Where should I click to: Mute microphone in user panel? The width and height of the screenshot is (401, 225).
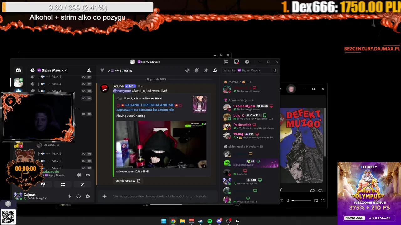[x=69, y=196]
